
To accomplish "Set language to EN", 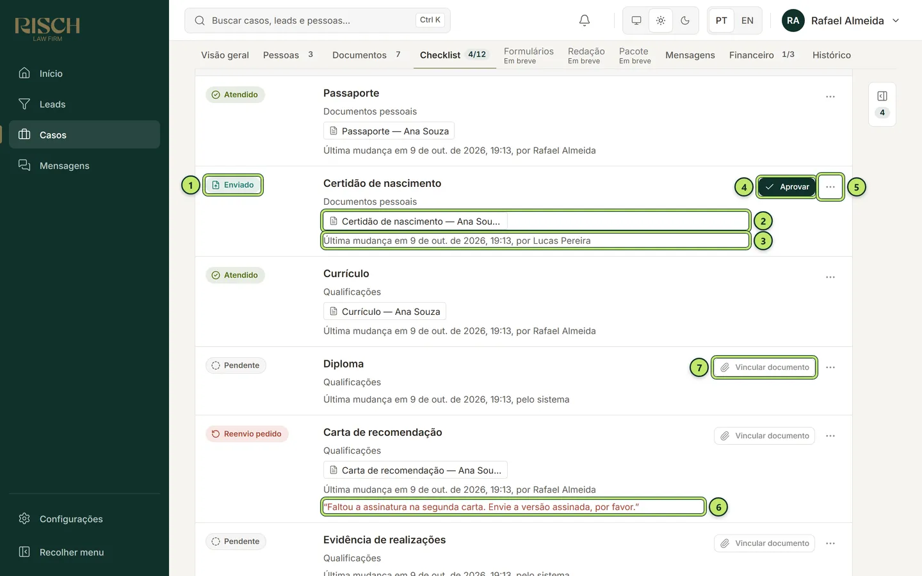I will (747, 20).
